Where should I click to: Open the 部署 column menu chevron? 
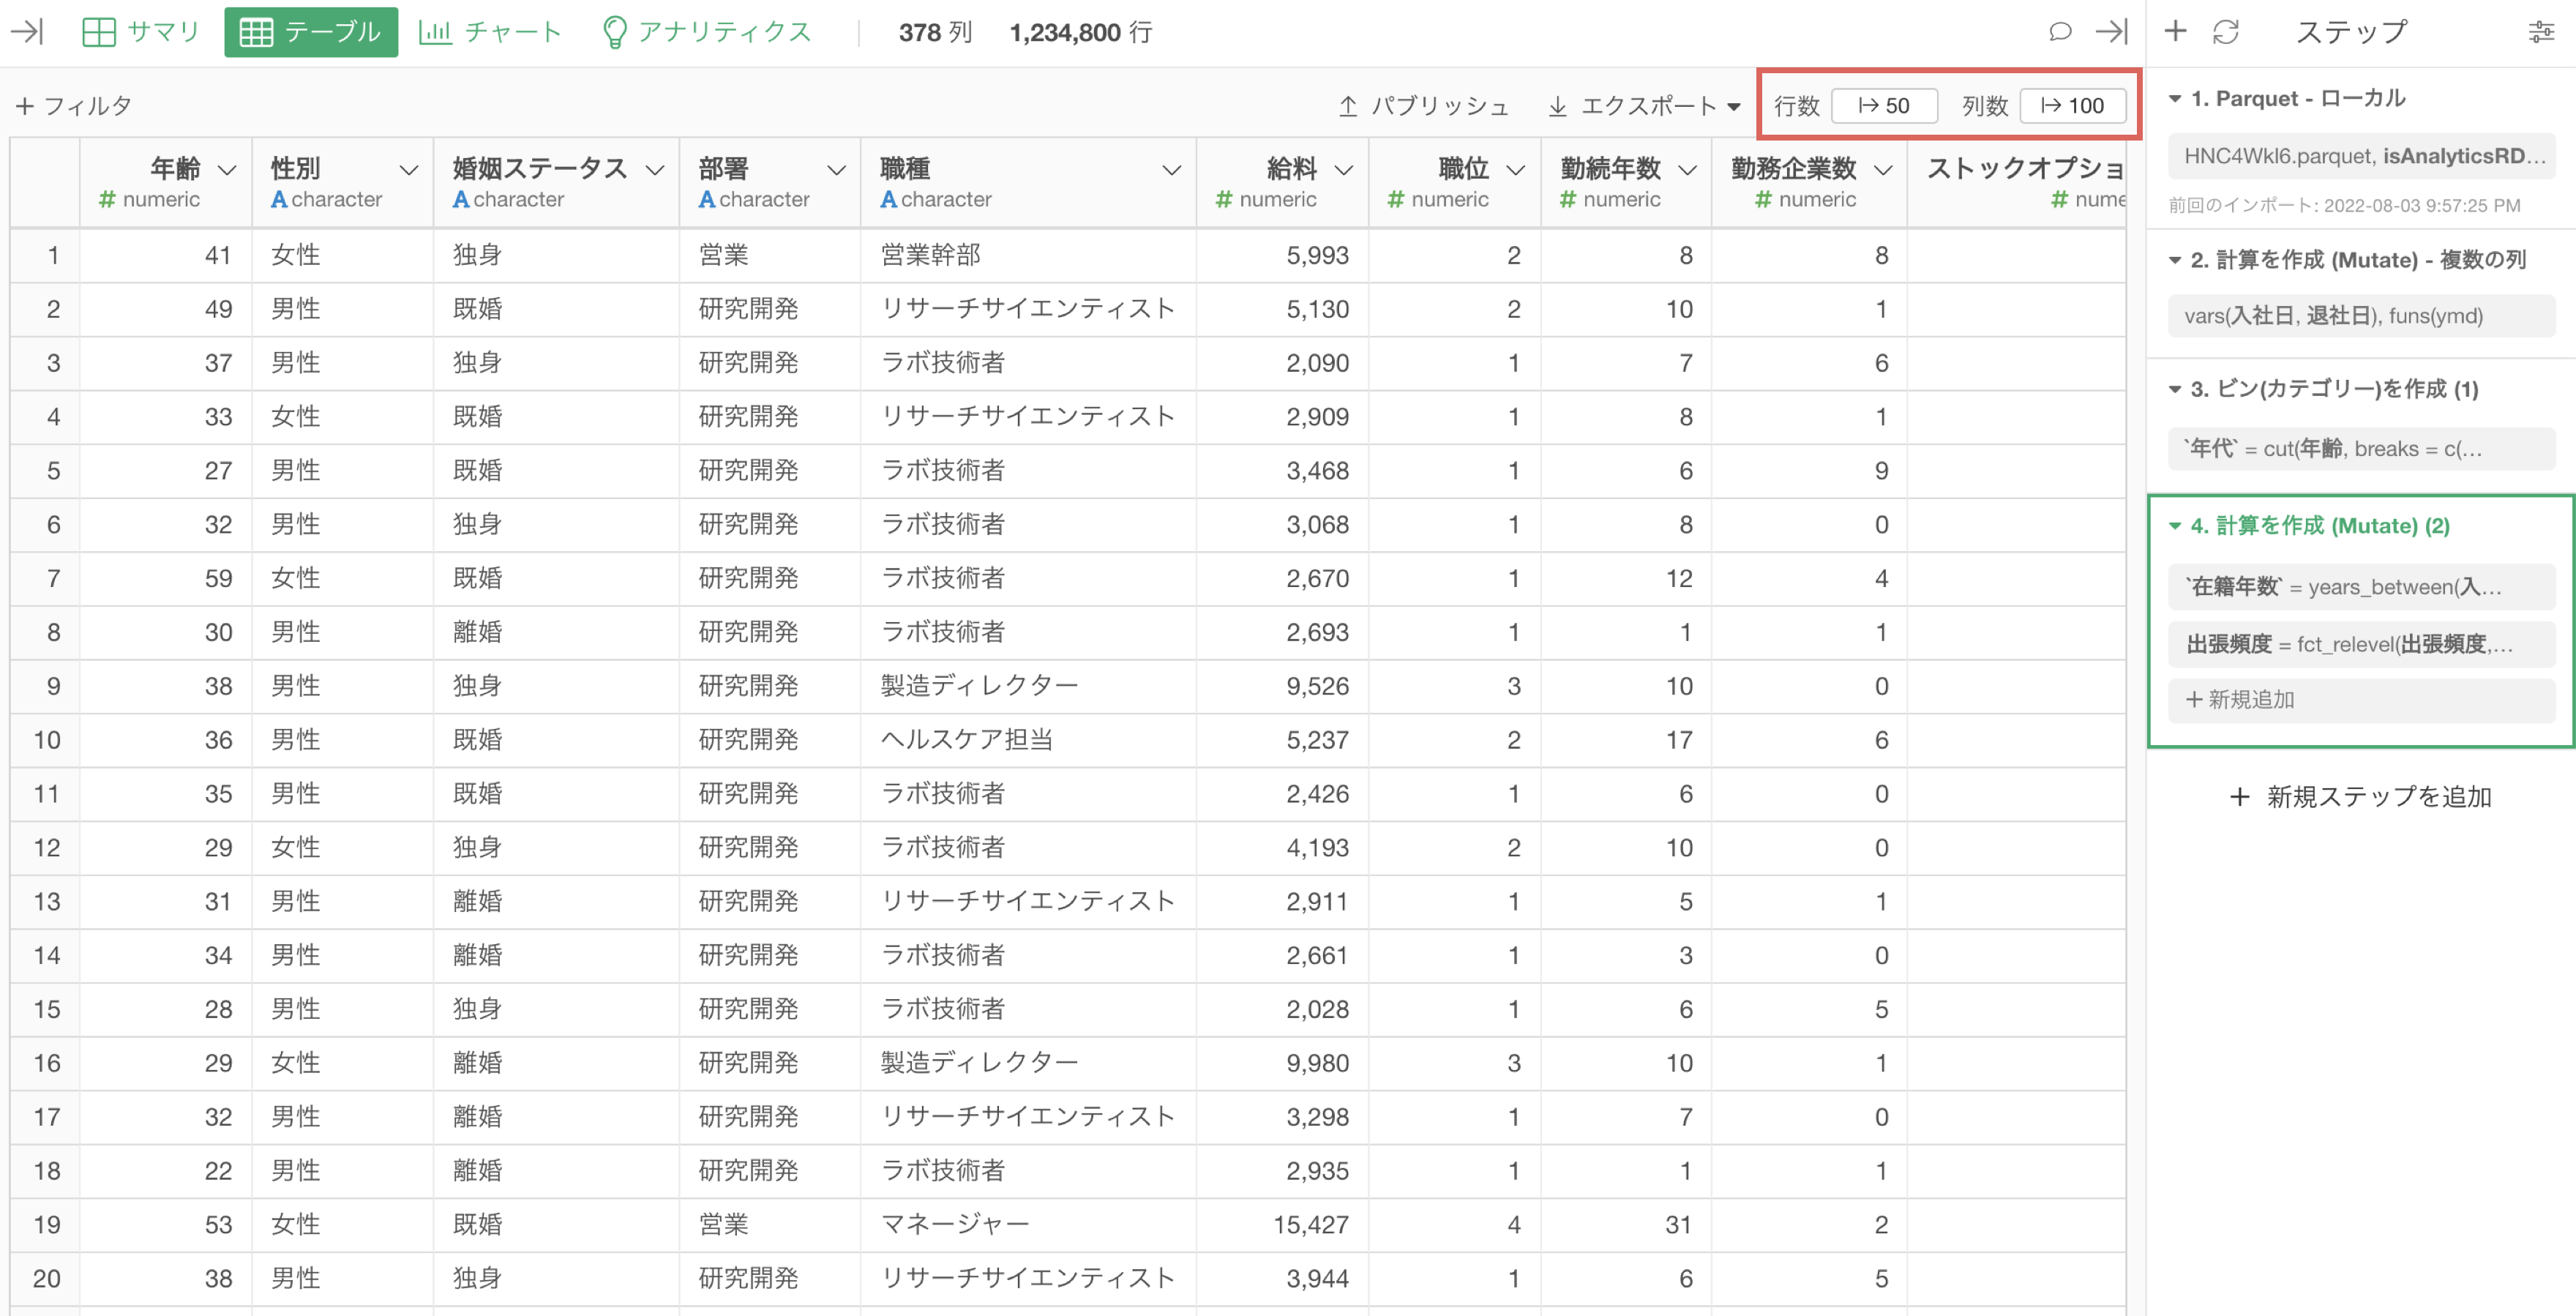(837, 170)
